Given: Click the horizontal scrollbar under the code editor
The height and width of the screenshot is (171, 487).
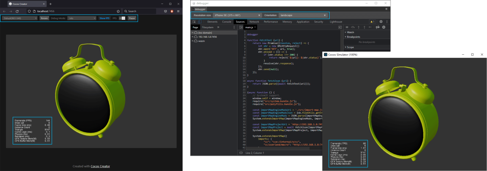Looking at the screenshot, I should tap(278, 149).
